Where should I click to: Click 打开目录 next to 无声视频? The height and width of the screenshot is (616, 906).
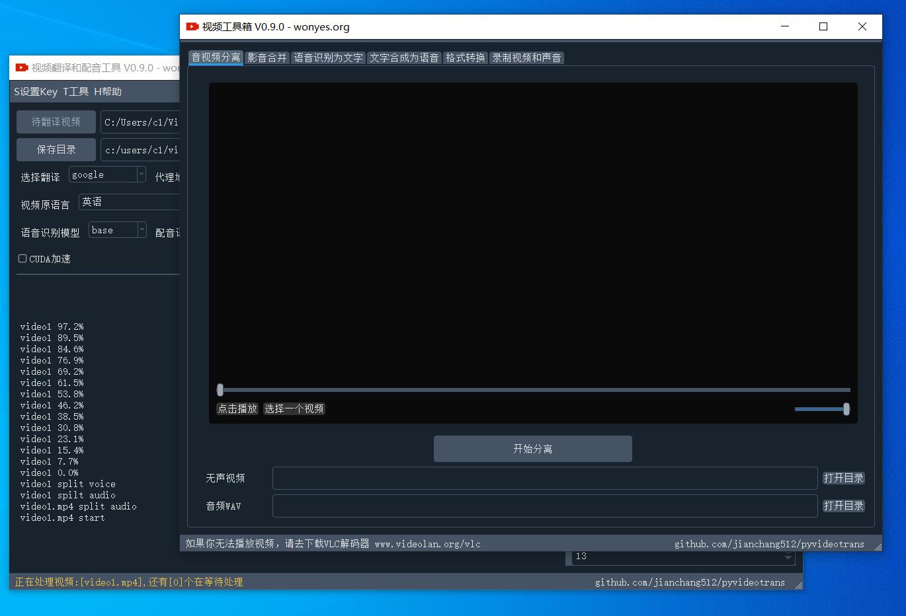coord(843,478)
